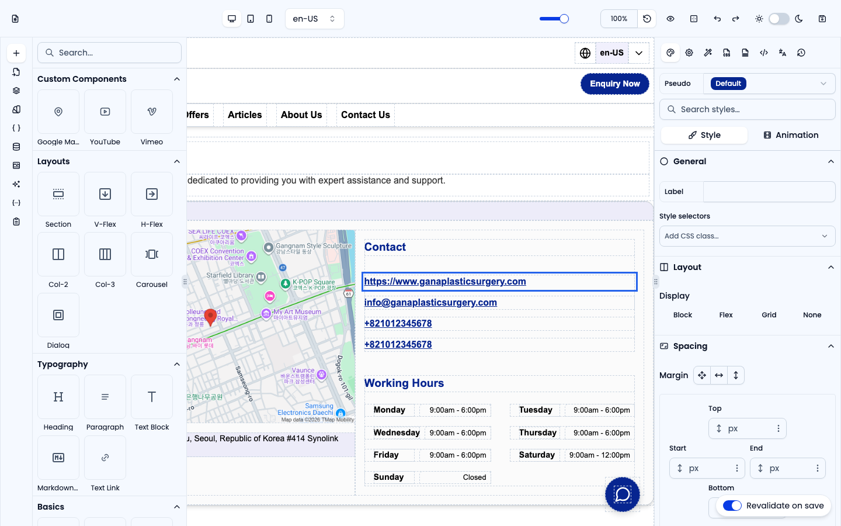Open the history clock icon in right panel
This screenshot has height=526, width=841.
(x=801, y=53)
